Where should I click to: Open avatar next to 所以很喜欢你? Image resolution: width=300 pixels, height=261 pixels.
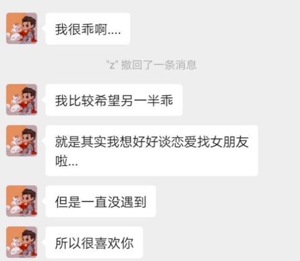[x=22, y=242]
